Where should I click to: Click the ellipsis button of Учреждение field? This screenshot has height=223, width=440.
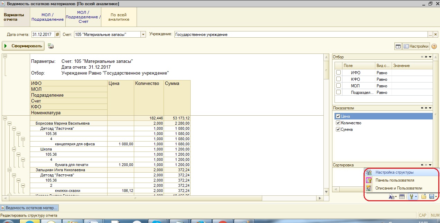(x=430, y=35)
